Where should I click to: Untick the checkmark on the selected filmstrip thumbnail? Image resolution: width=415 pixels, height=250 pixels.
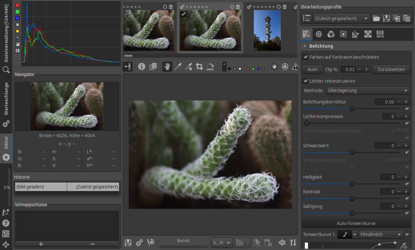(x=183, y=14)
